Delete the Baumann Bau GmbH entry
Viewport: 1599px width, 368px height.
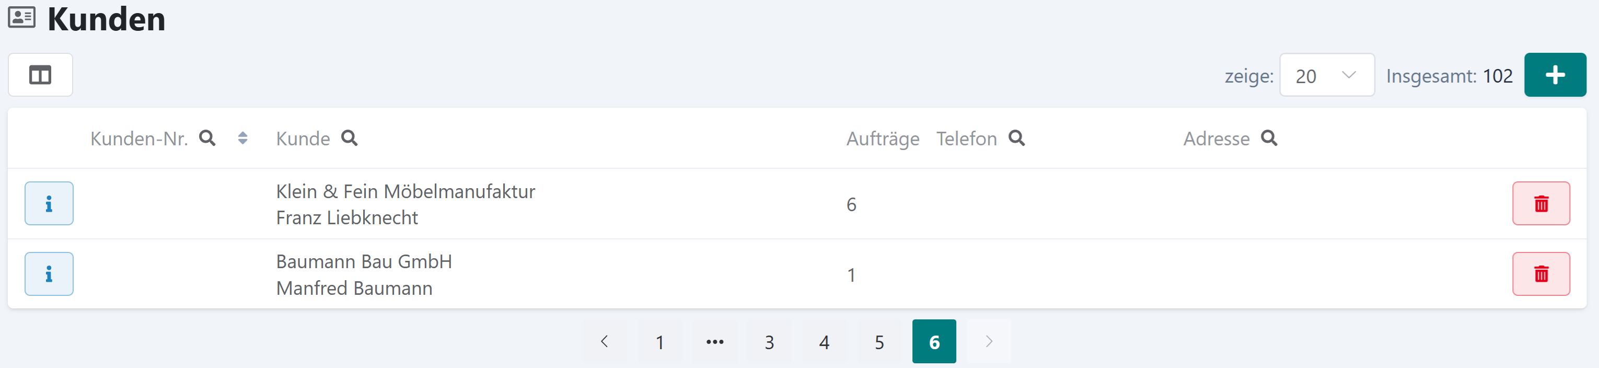[1542, 273]
